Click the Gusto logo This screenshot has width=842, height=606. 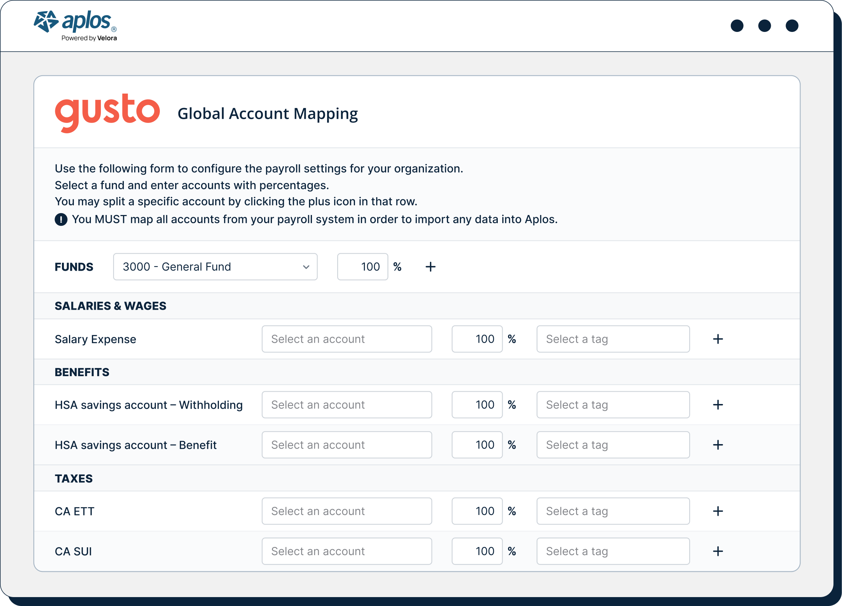pyautogui.click(x=107, y=113)
